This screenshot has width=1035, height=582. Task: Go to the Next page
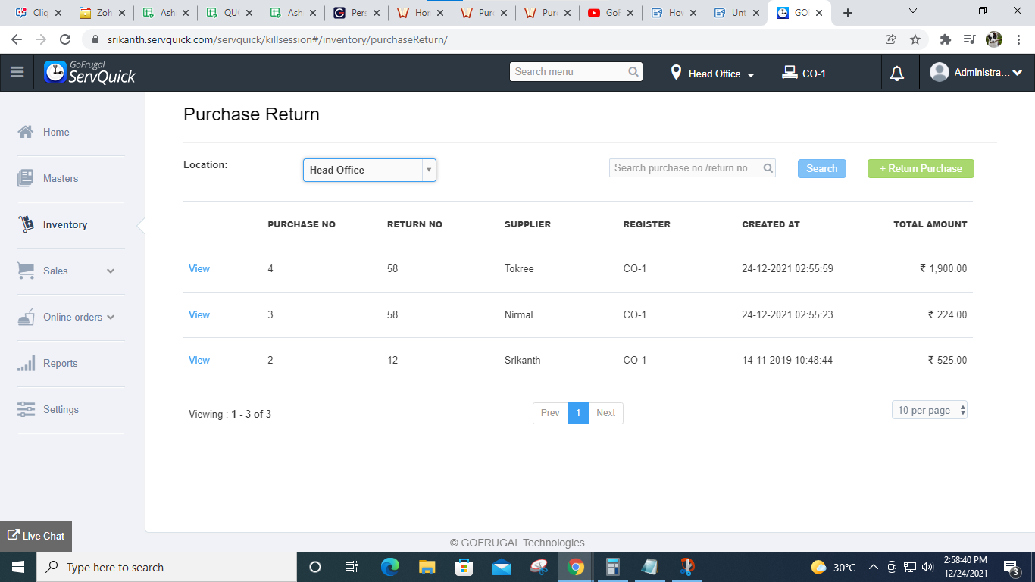click(605, 413)
